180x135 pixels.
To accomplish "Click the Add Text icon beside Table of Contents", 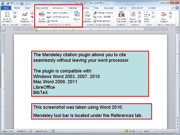I will pos(15,13).
